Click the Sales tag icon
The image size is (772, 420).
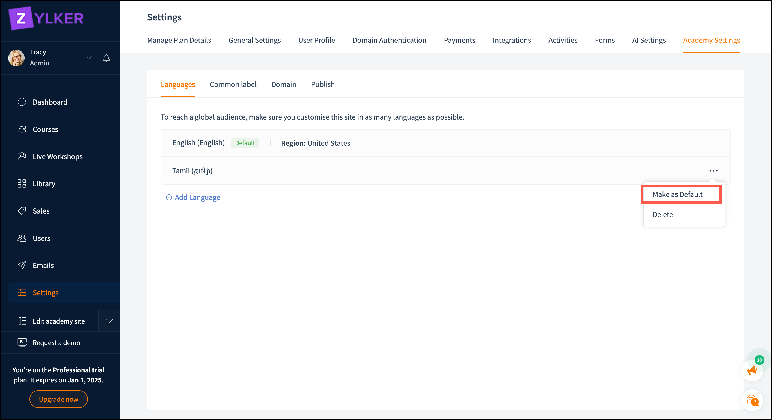(22, 211)
